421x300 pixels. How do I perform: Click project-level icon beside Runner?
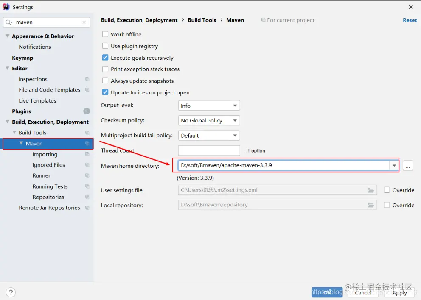pyautogui.click(x=87, y=175)
